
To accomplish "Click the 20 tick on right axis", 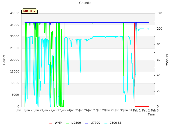I will tap(158, 91).
